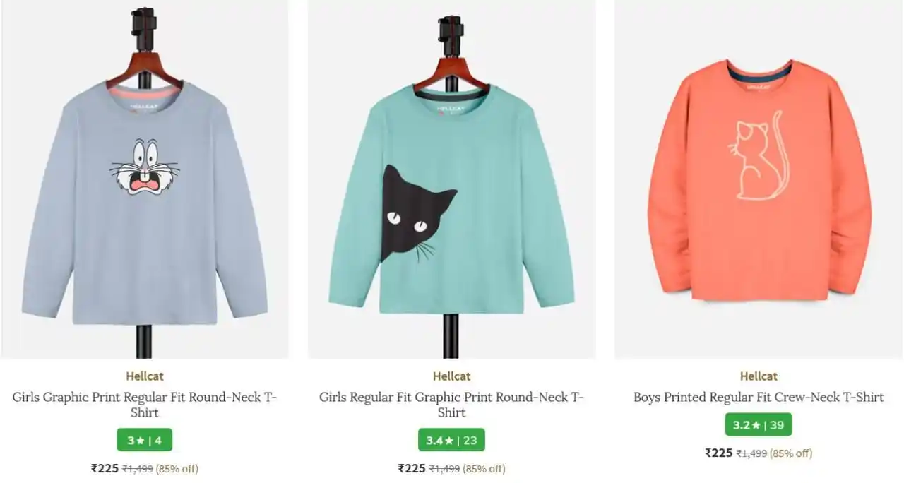This screenshot has height=483, width=904.
Task: Select the star icon on the 3.2 rating
Action: [754, 424]
